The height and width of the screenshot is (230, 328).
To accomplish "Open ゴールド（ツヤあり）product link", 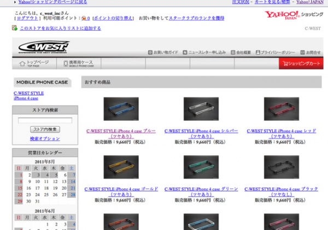I will (121, 192).
